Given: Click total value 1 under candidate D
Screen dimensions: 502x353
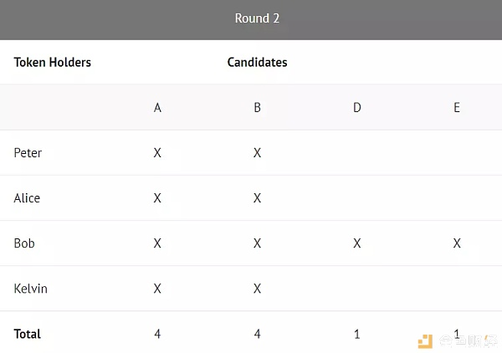Looking at the screenshot, I should tap(357, 334).
